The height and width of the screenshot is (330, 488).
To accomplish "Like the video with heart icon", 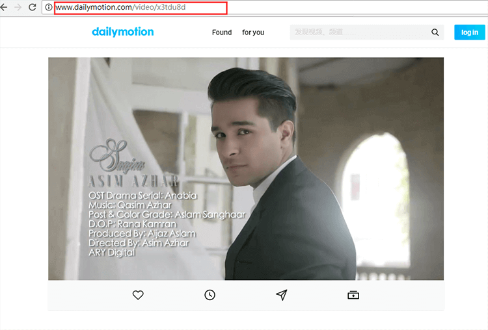I will [x=138, y=295].
